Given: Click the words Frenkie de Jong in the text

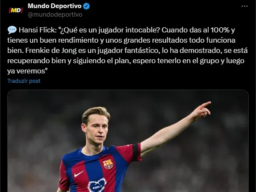Looking at the screenshot, I should 51,51.
